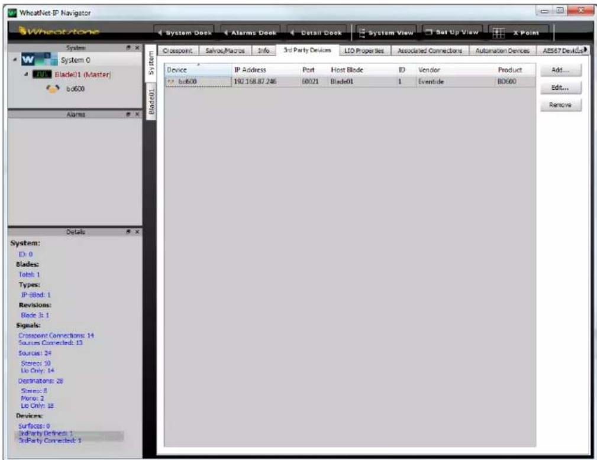Switch to Set Up View
The width and height of the screenshot is (597, 460).
click(x=452, y=33)
